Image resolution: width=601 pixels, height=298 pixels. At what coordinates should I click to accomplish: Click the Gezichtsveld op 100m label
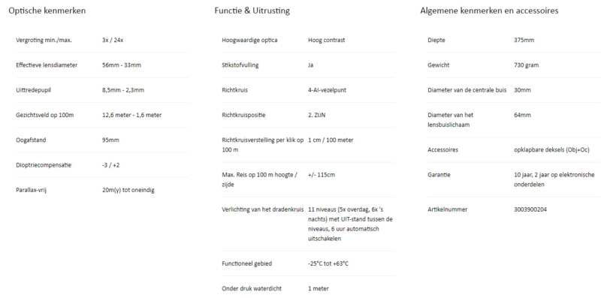(x=44, y=116)
